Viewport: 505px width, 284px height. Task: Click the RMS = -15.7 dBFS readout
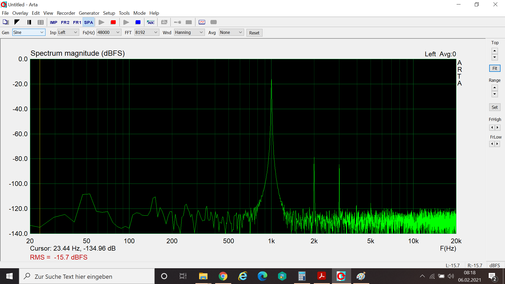pos(59,257)
